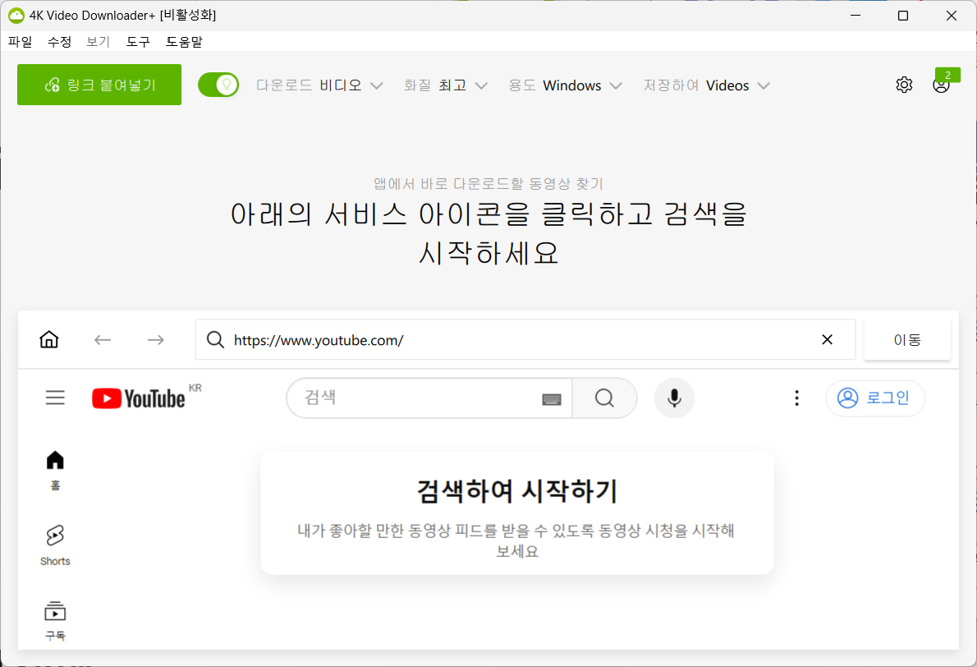Clear the URL with the X icon
This screenshot has width=977, height=667.
point(827,340)
